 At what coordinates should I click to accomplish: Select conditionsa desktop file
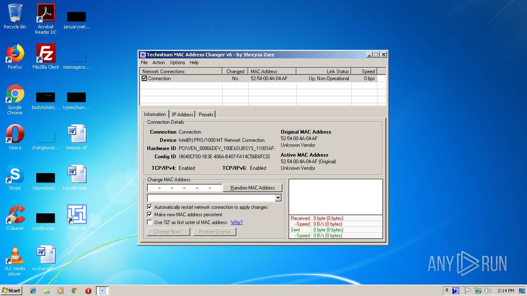46,220
